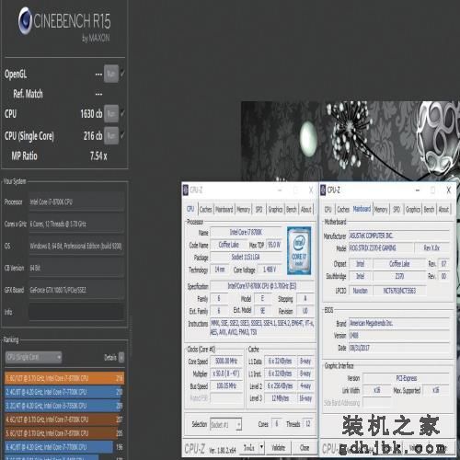Click the Multiplier value x 50.0
Image resolution: width=460 pixels, height=460 pixels.
226,374
